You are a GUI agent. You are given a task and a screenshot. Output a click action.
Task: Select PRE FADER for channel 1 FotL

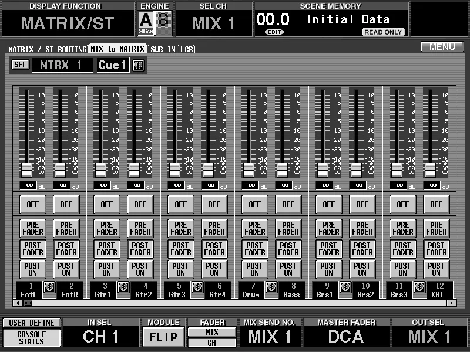[x=33, y=228]
